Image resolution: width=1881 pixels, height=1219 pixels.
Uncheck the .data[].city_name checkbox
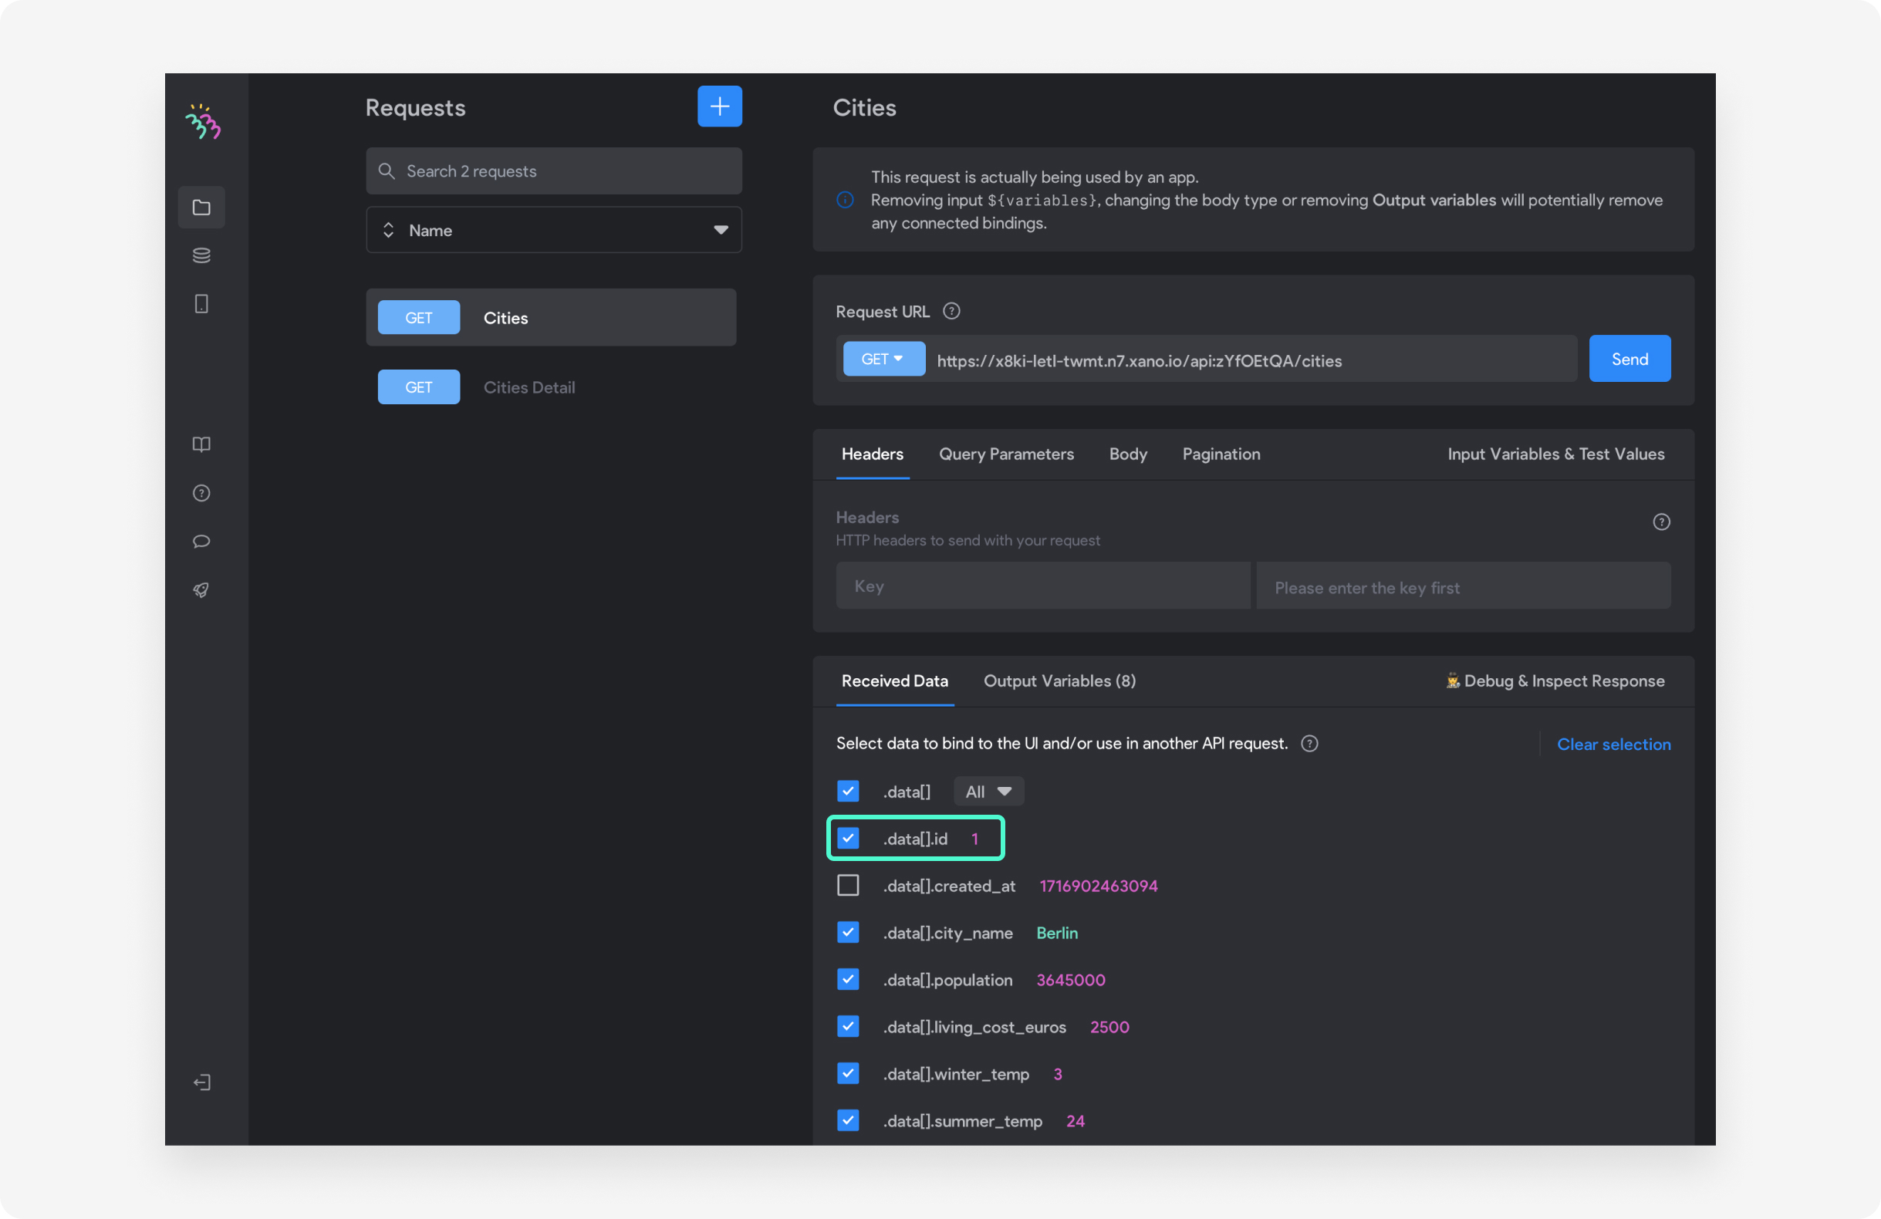pyautogui.click(x=848, y=933)
